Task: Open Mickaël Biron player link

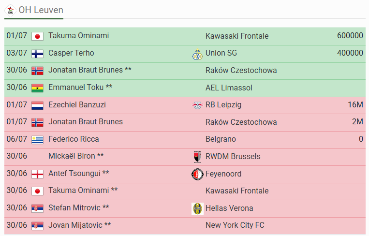Action: 76,156
